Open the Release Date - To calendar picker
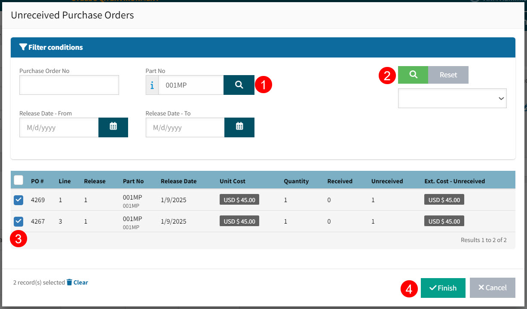Screen dimensions: 527x309 point(239,127)
